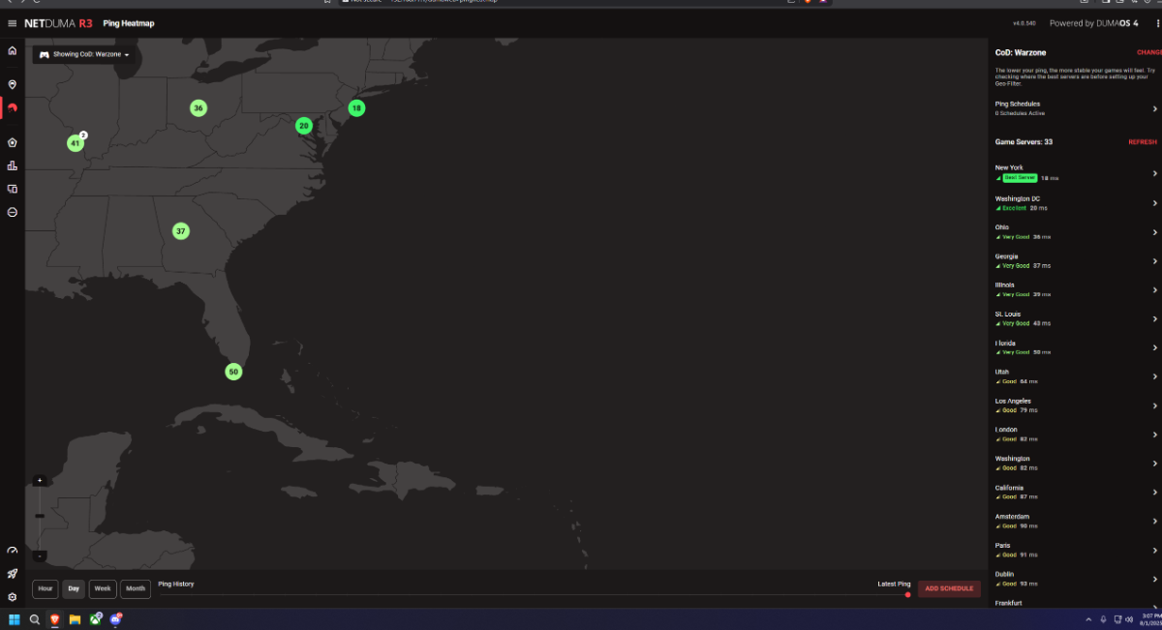Expand the Washington DC server chevron
This screenshot has width=1162, height=630.
(x=1154, y=203)
